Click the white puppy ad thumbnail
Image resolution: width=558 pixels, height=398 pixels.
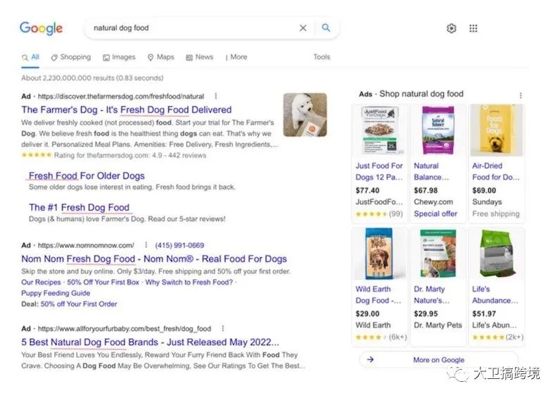[x=304, y=115]
